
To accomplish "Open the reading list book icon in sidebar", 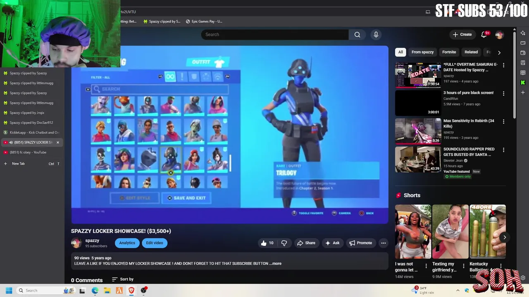I will click(523, 73).
